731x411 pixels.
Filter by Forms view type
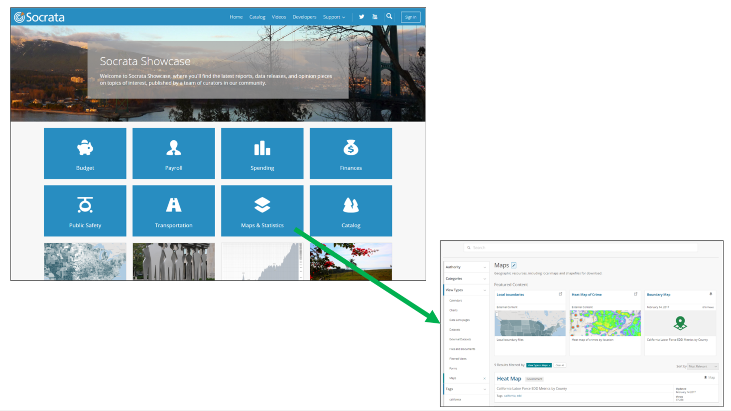453,368
